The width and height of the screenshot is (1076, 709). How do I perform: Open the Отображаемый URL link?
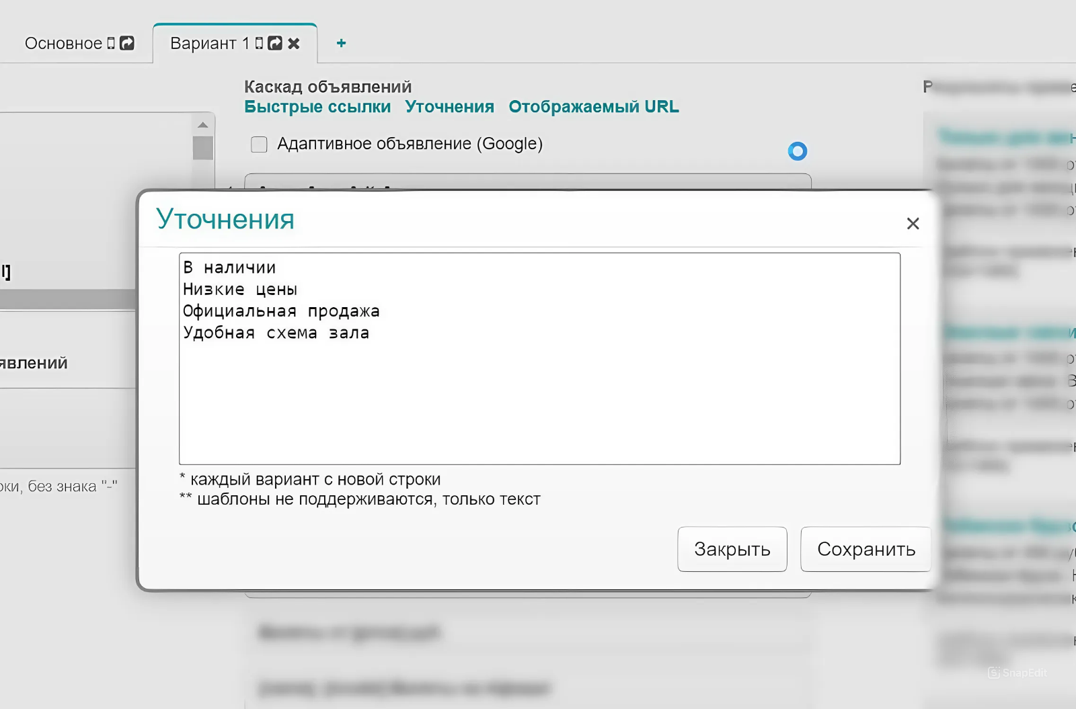click(594, 107)
